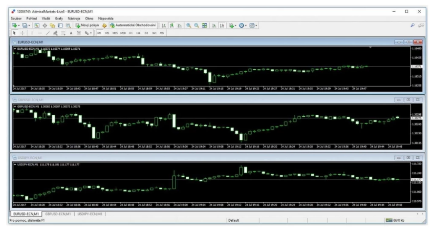This screenshot has width=434, height=232.
Task: Toggle H1 timeframe
Action: 130,33
